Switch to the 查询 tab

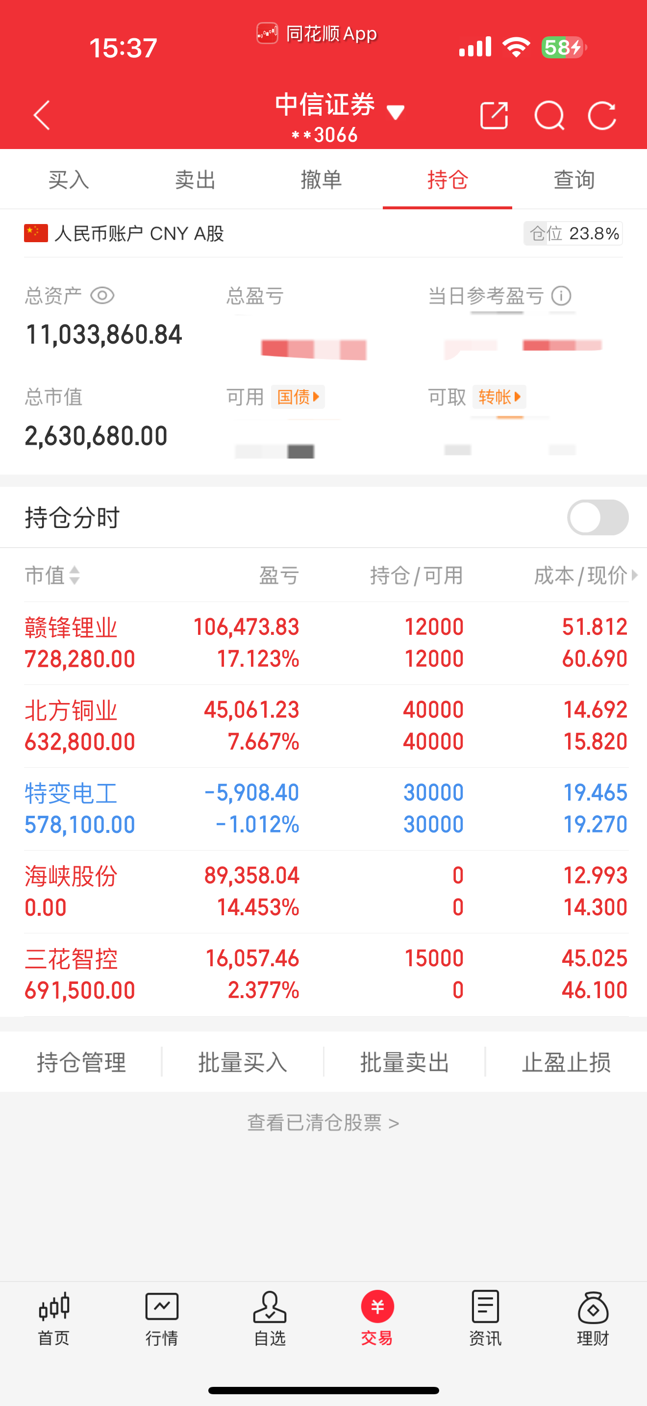click(x=574, y=179)
